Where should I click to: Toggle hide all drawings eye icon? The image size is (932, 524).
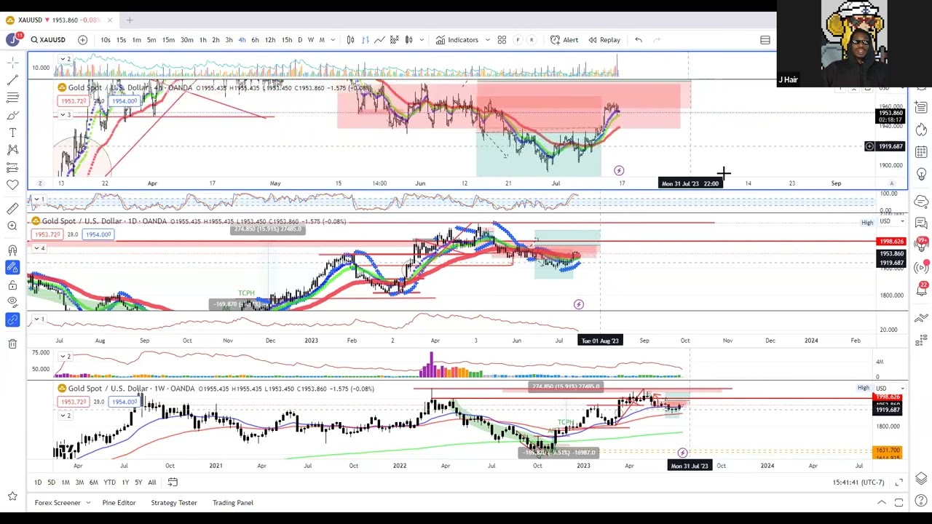pos(12,302)
